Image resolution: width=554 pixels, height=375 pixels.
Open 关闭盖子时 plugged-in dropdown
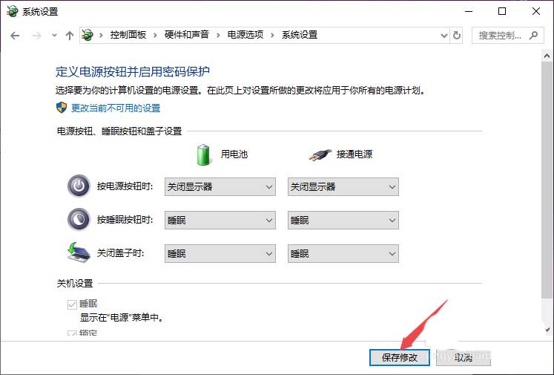343,253
